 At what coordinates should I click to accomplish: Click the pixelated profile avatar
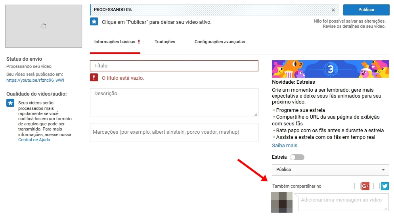282,202
